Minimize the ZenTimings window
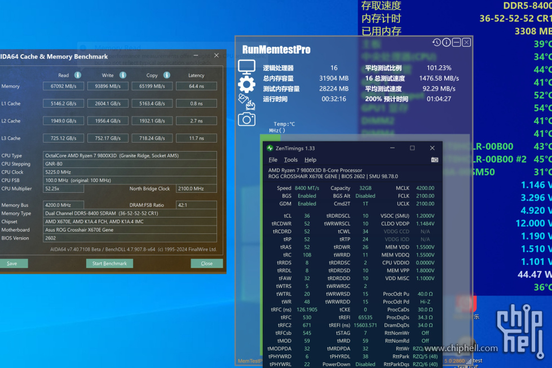 tap(392, 148)
